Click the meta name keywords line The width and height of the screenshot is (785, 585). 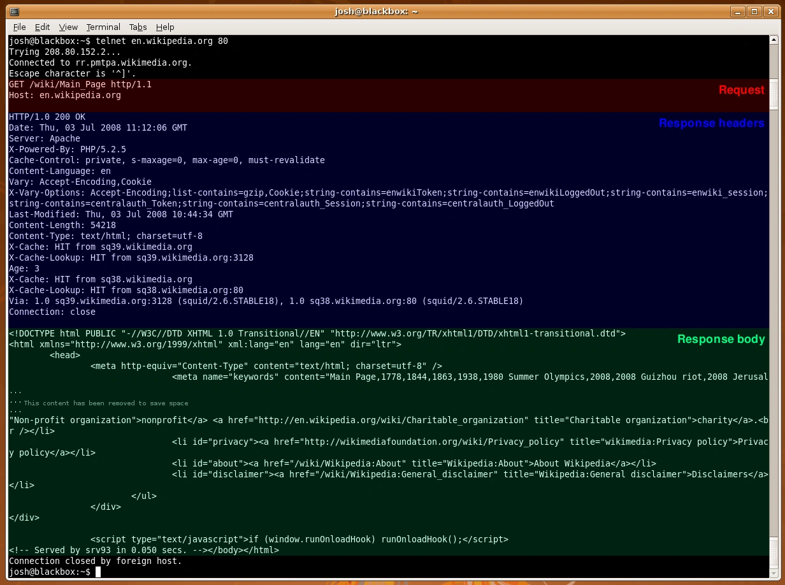pos(470,377)
